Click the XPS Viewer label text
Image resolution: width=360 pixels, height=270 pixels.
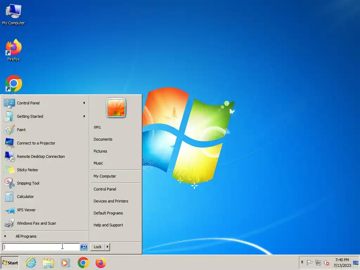pos(26,210)
